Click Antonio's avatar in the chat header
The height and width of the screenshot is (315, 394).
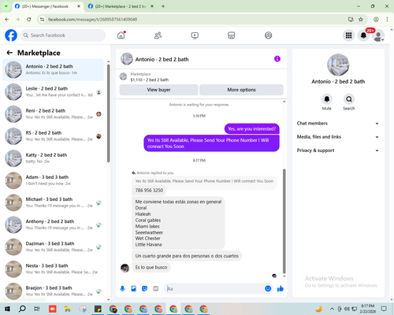[x=127, y=59]
